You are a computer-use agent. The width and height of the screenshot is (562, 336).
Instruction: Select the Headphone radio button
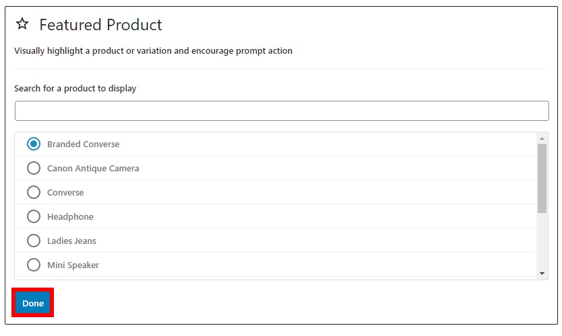click(x=34, y=216)
